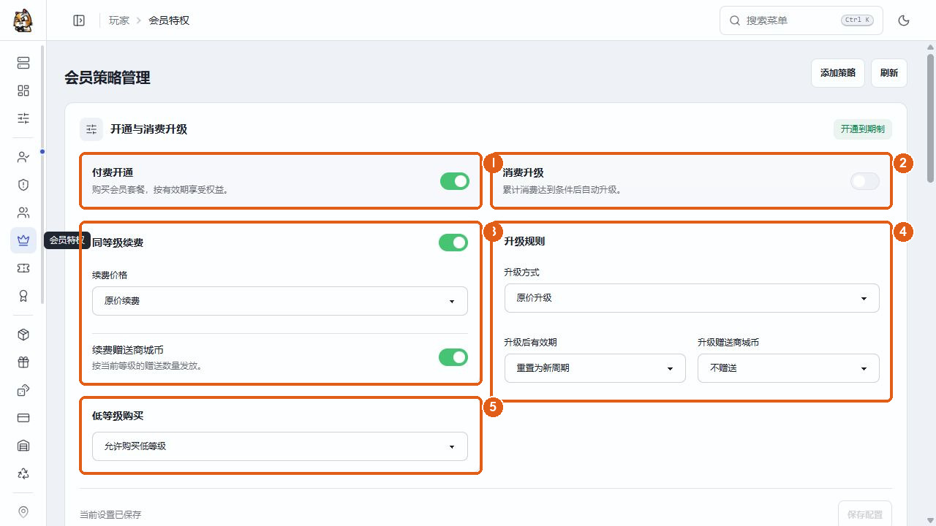The width and height of the screenshot is (936, 526).
Task: Click the 会员策略管理 page heading
Action: point(107,77)
